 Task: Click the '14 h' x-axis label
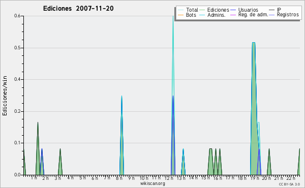(x=193, y=178)
